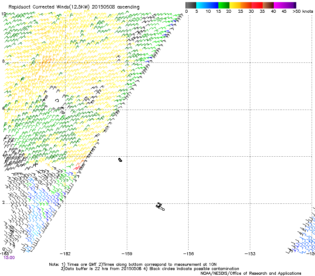Click the legend tick label '40'

(273, 11)
